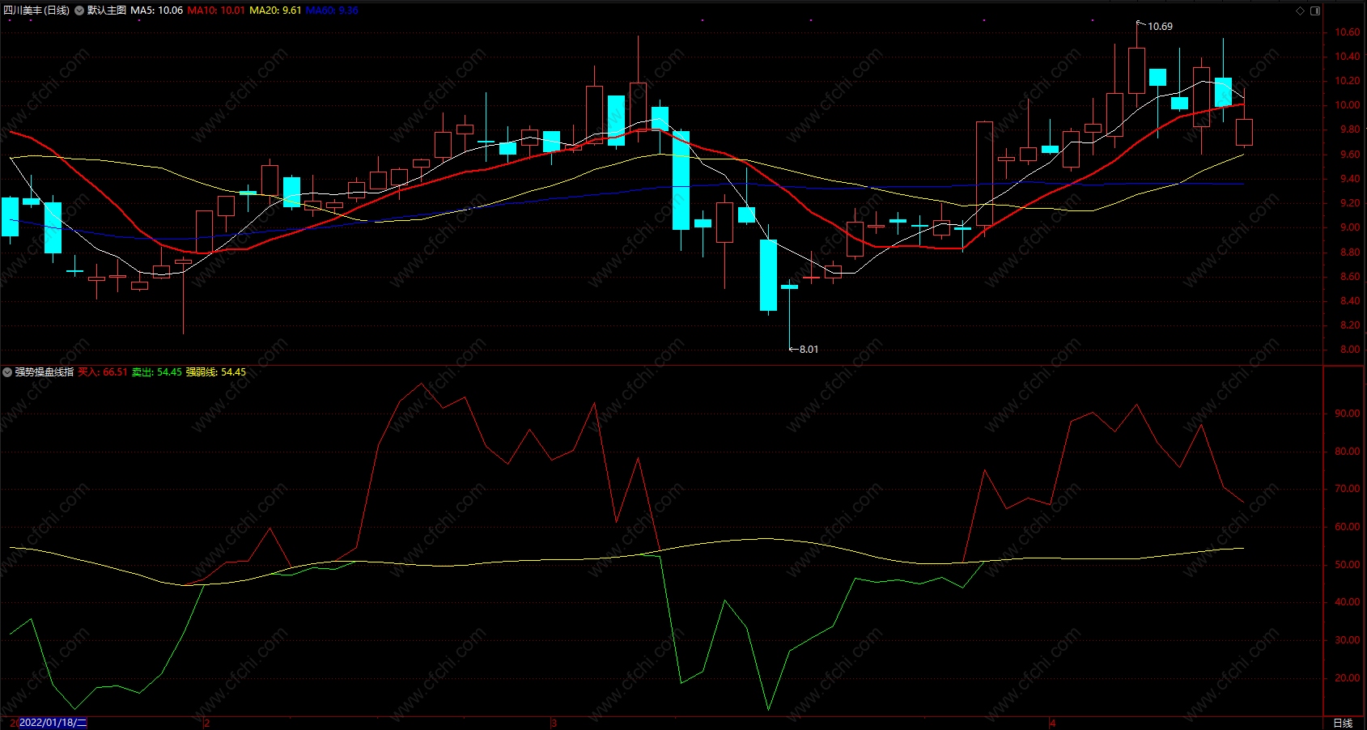
Task: Click the 默认主图 main chart label
Action: [x=107, y=11]
